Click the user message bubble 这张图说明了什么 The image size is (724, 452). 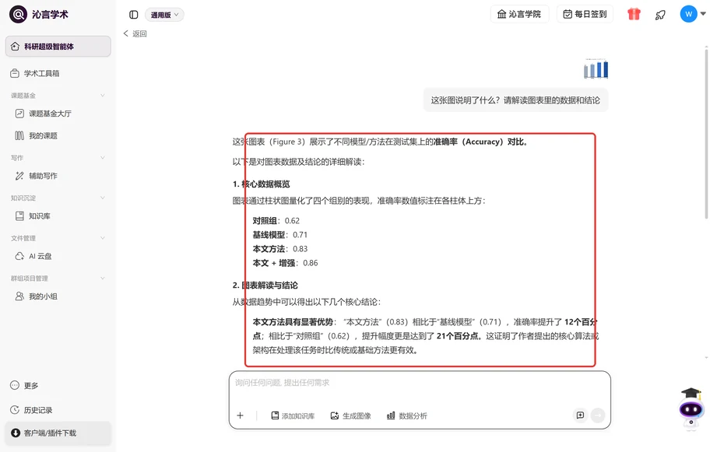[515, 100]
